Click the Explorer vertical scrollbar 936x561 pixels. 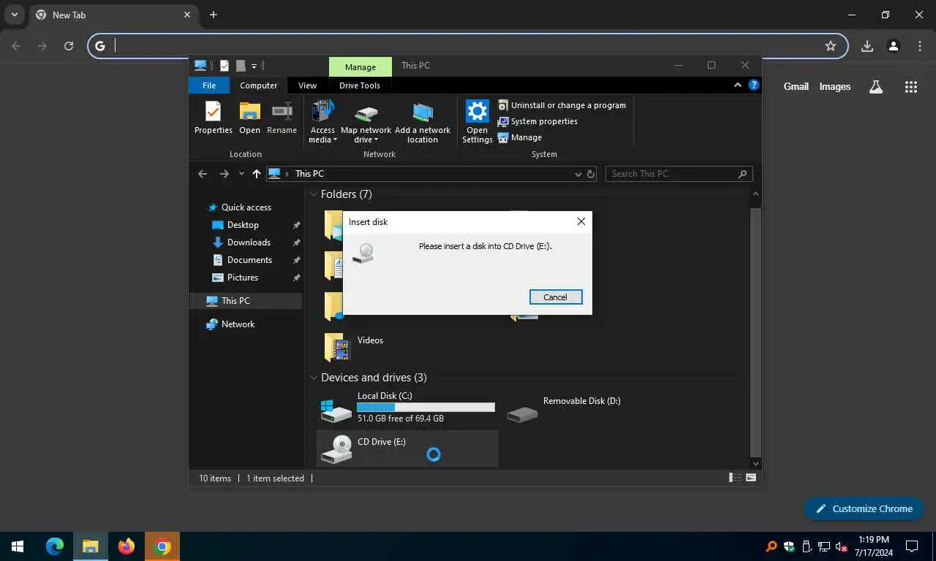pyautogui.click(x=756, y=332)
